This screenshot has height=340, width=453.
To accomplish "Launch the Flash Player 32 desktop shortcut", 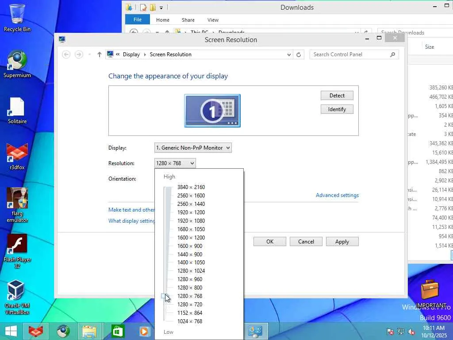I will tap(17, 251).
